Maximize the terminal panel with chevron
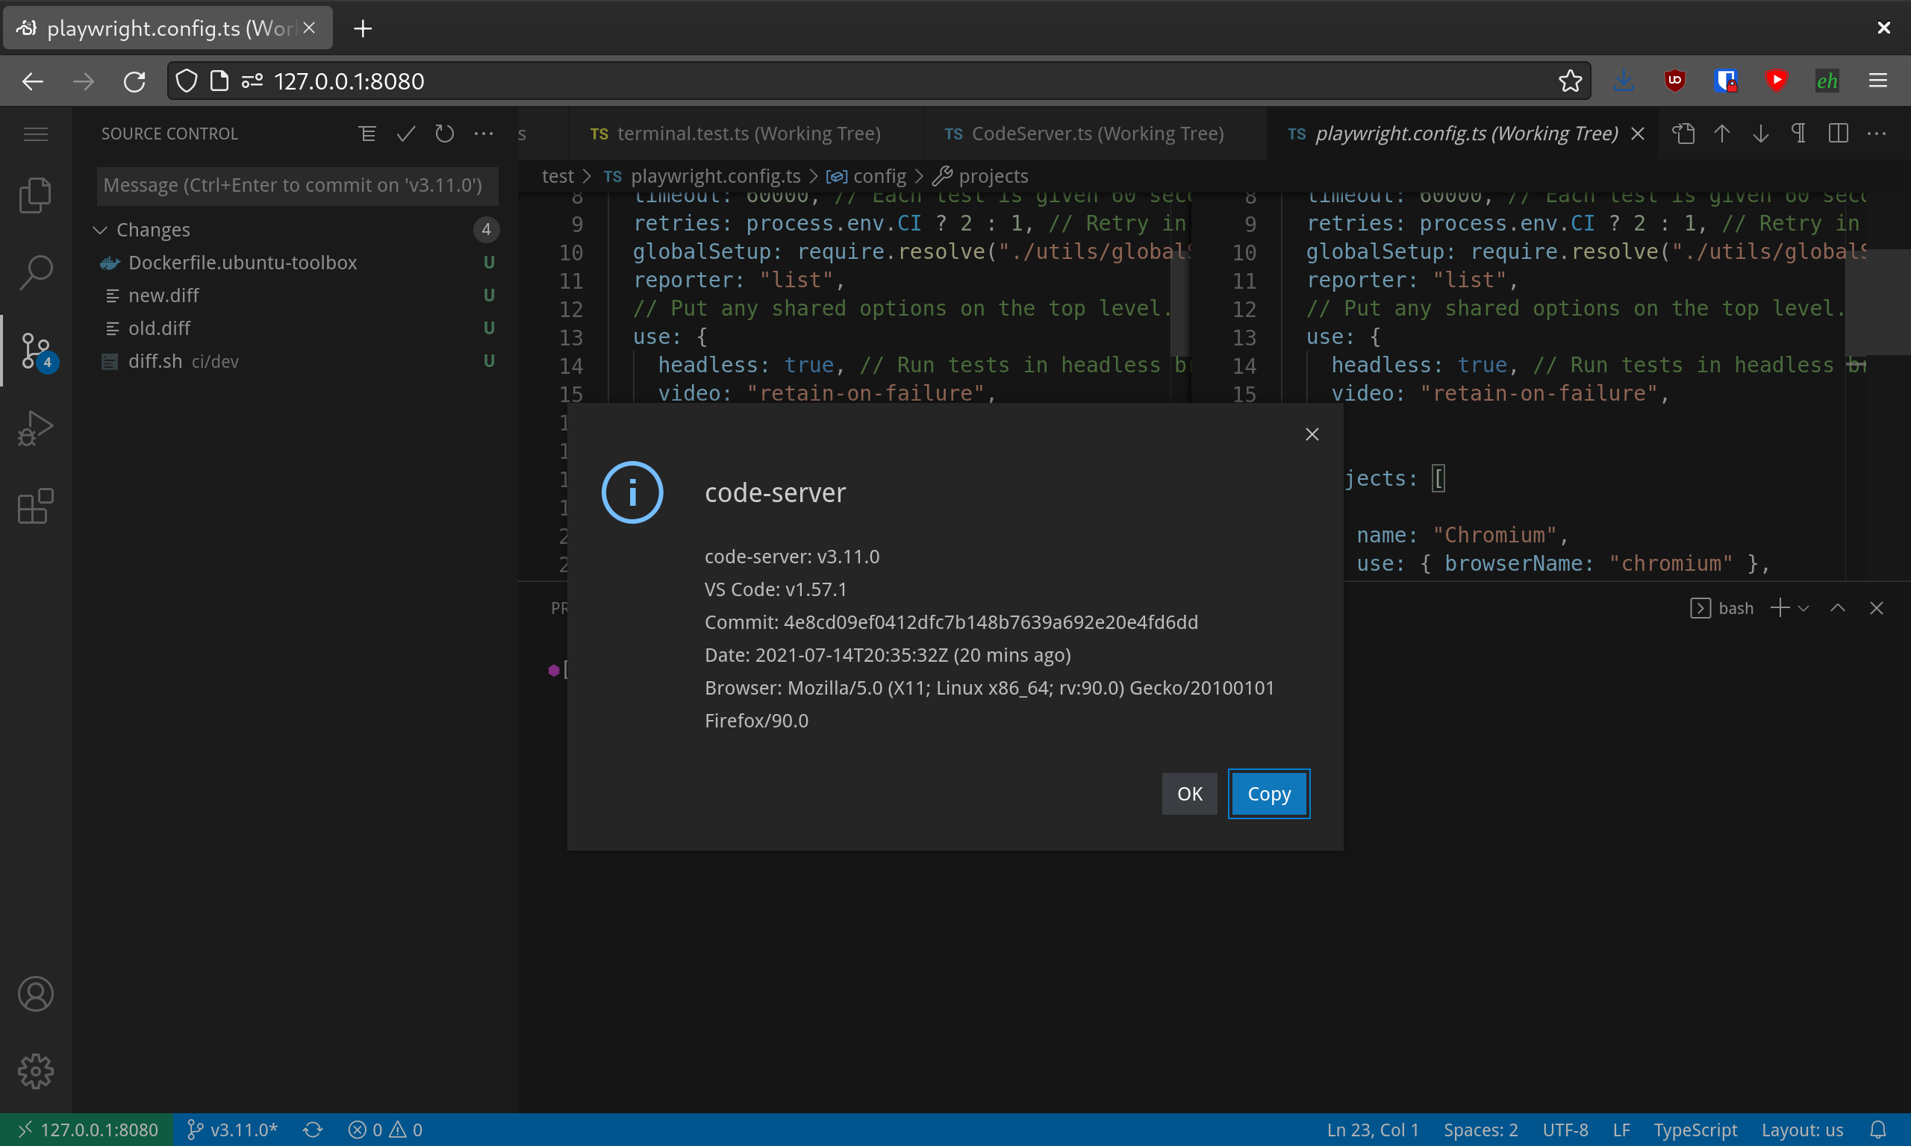Viewport: 1911px width, 1146px height. (1838, 609)
